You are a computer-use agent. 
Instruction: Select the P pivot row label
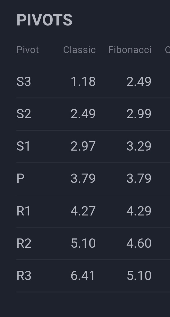pos(20,179)
